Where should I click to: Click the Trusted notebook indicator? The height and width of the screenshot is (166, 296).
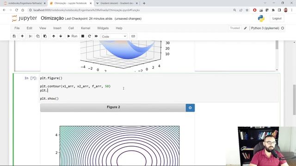[x=234, y=28]
